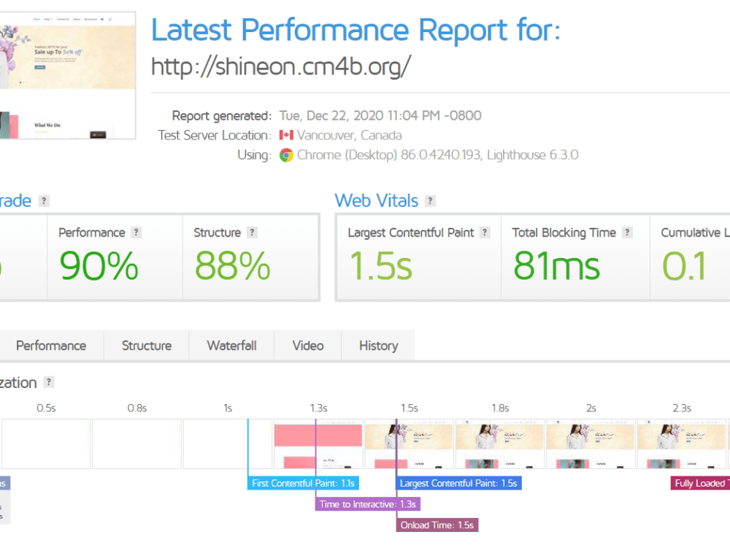View the History tab
Image resolution: width=730 pixels, height=548 pixels.
(378, 346)
